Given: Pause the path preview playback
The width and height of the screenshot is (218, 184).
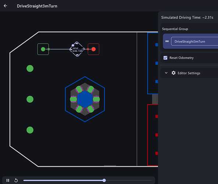Looking at the screenshot, I should (x=8, y=180).
